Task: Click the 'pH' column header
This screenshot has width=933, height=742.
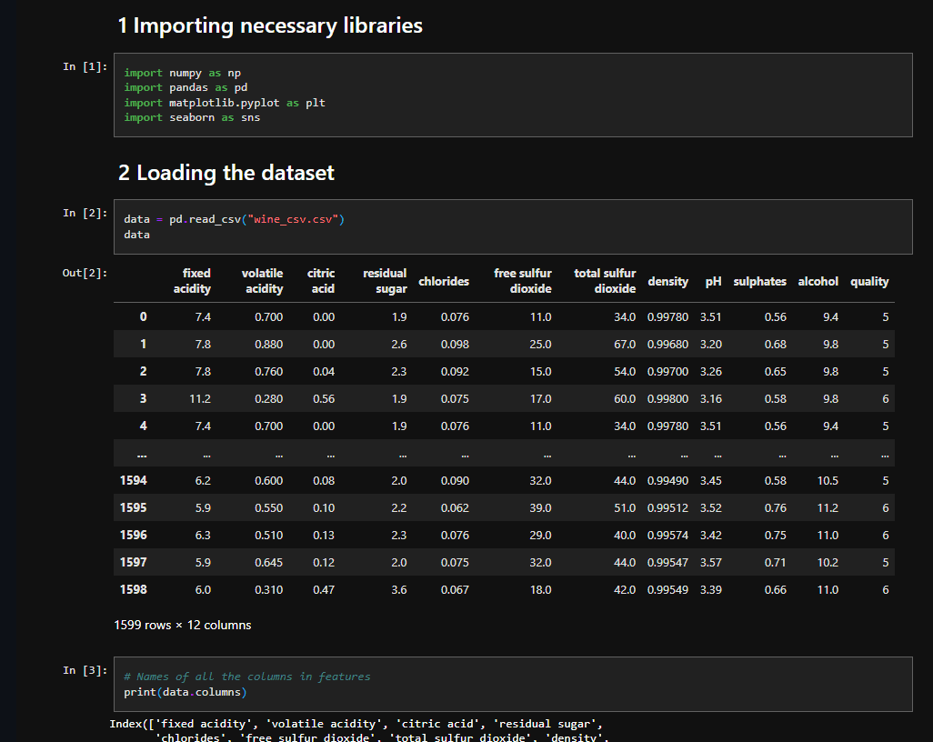Action: (713, 282)
